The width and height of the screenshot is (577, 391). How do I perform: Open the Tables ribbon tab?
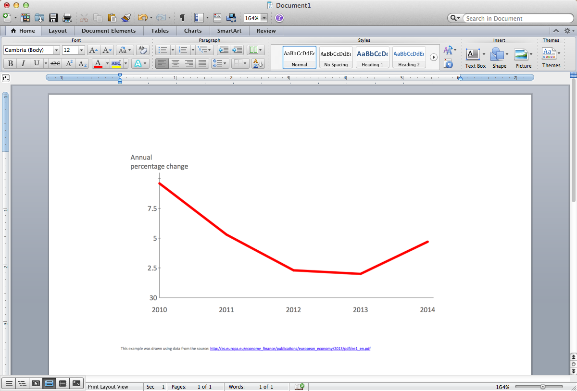click(160, 30)
